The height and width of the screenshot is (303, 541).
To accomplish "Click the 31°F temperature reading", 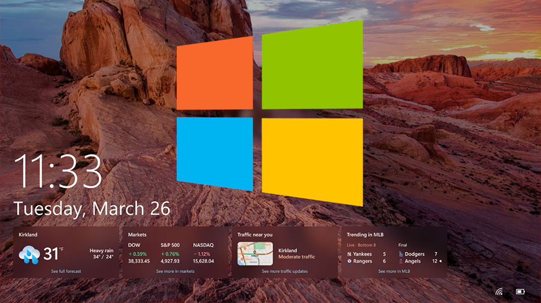I will click(53, 254).
